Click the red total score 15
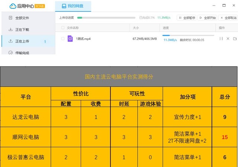The height and width of the screenshot is (167, 238). pos(225,137)
